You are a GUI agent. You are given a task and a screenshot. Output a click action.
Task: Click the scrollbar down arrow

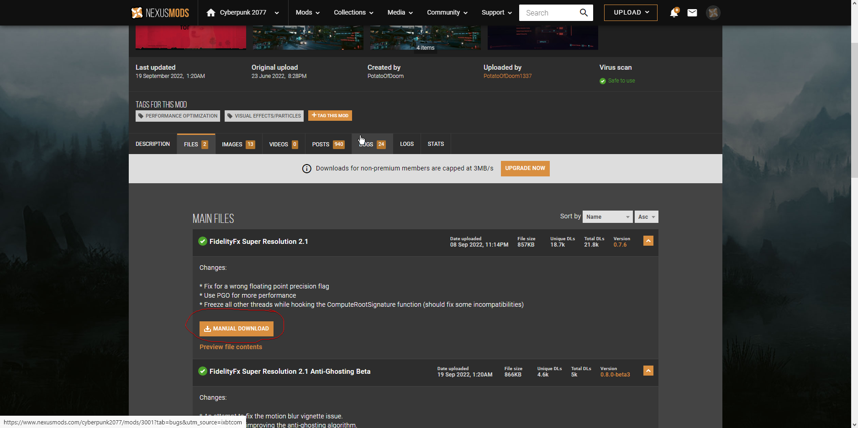click(x=854, y=424)
